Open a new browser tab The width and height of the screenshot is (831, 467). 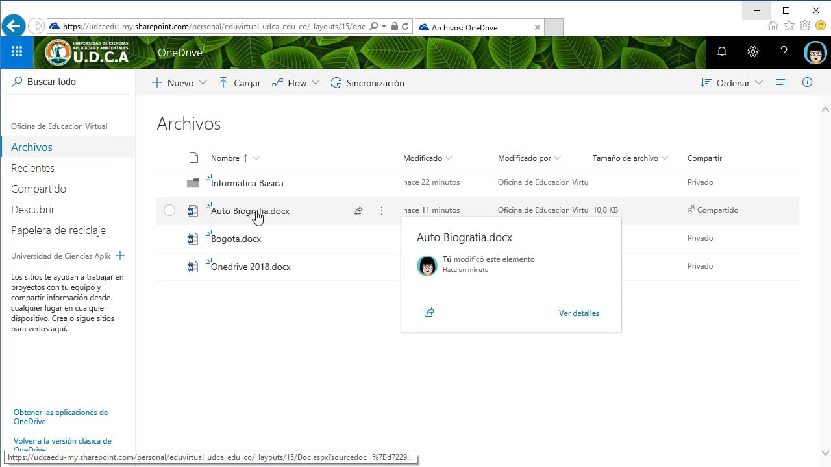553,27
